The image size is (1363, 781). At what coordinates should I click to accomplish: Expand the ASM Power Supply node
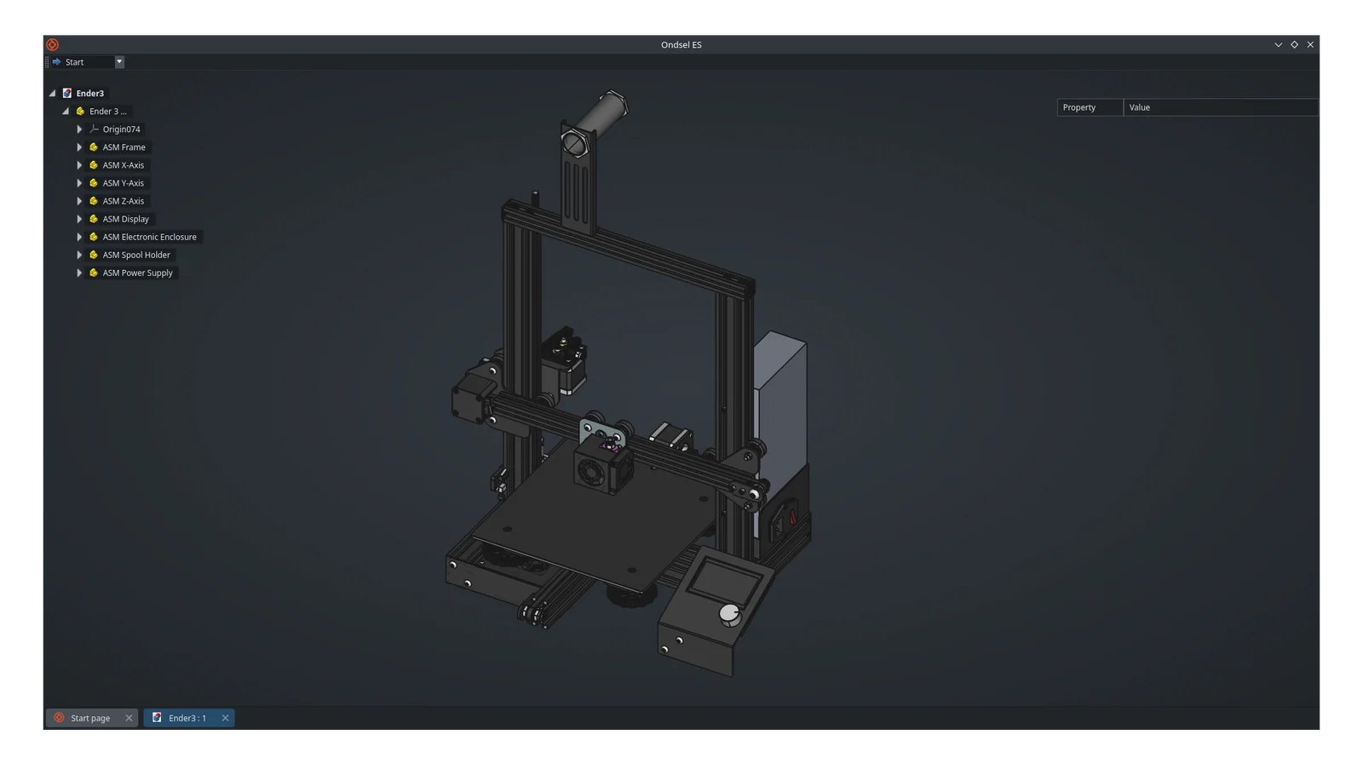point(79,273)
